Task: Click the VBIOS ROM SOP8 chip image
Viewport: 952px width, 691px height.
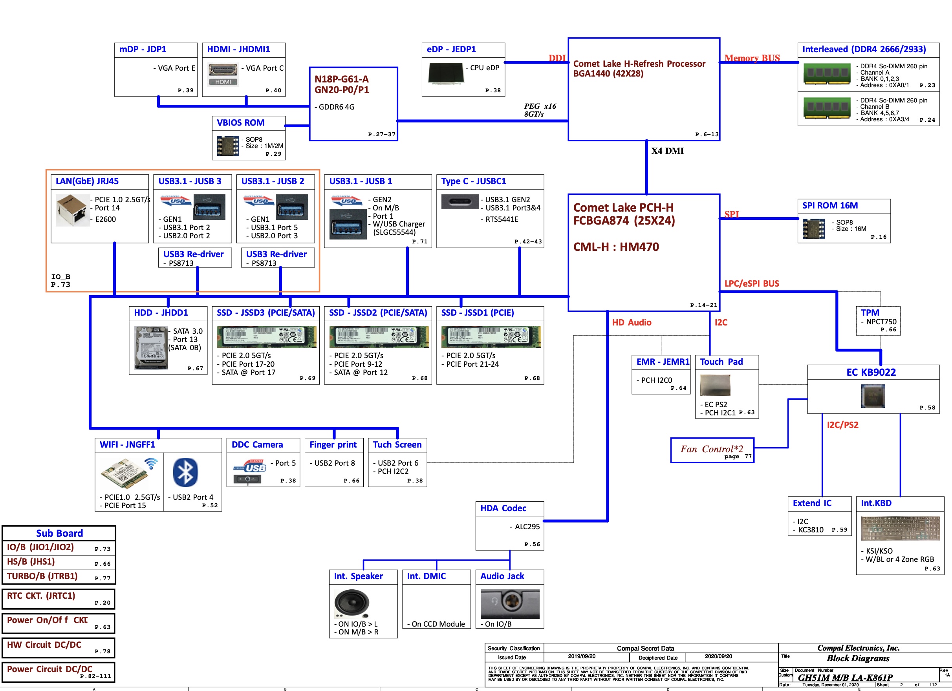Action: pos(228,146)
